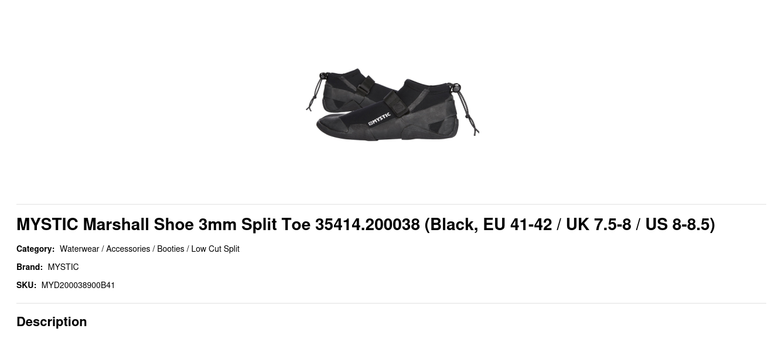Click the rear shoe in the photo
Screen dimensions: 778x356
(x=352, y=89)
